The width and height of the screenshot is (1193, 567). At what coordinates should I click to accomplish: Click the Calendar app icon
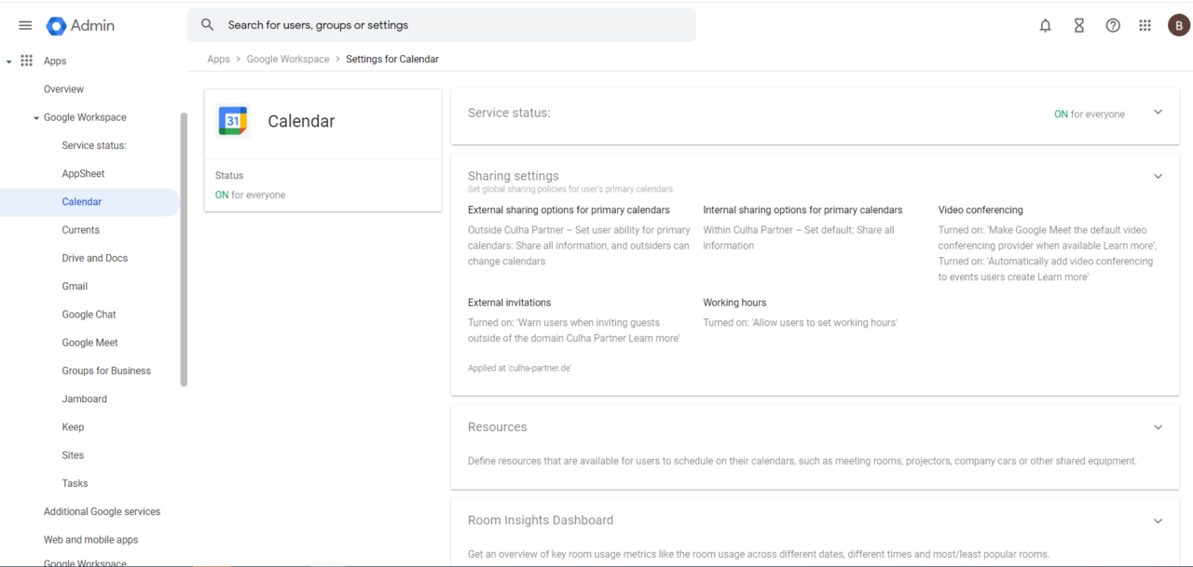[x=232, y=120]
